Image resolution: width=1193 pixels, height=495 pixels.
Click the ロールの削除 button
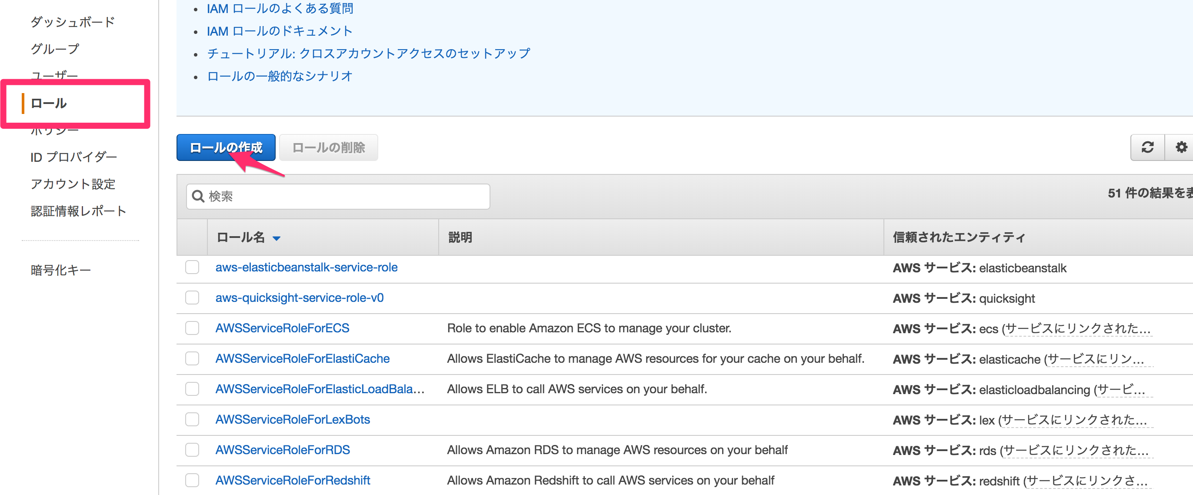pyautogui.click(x=328, y=147)
